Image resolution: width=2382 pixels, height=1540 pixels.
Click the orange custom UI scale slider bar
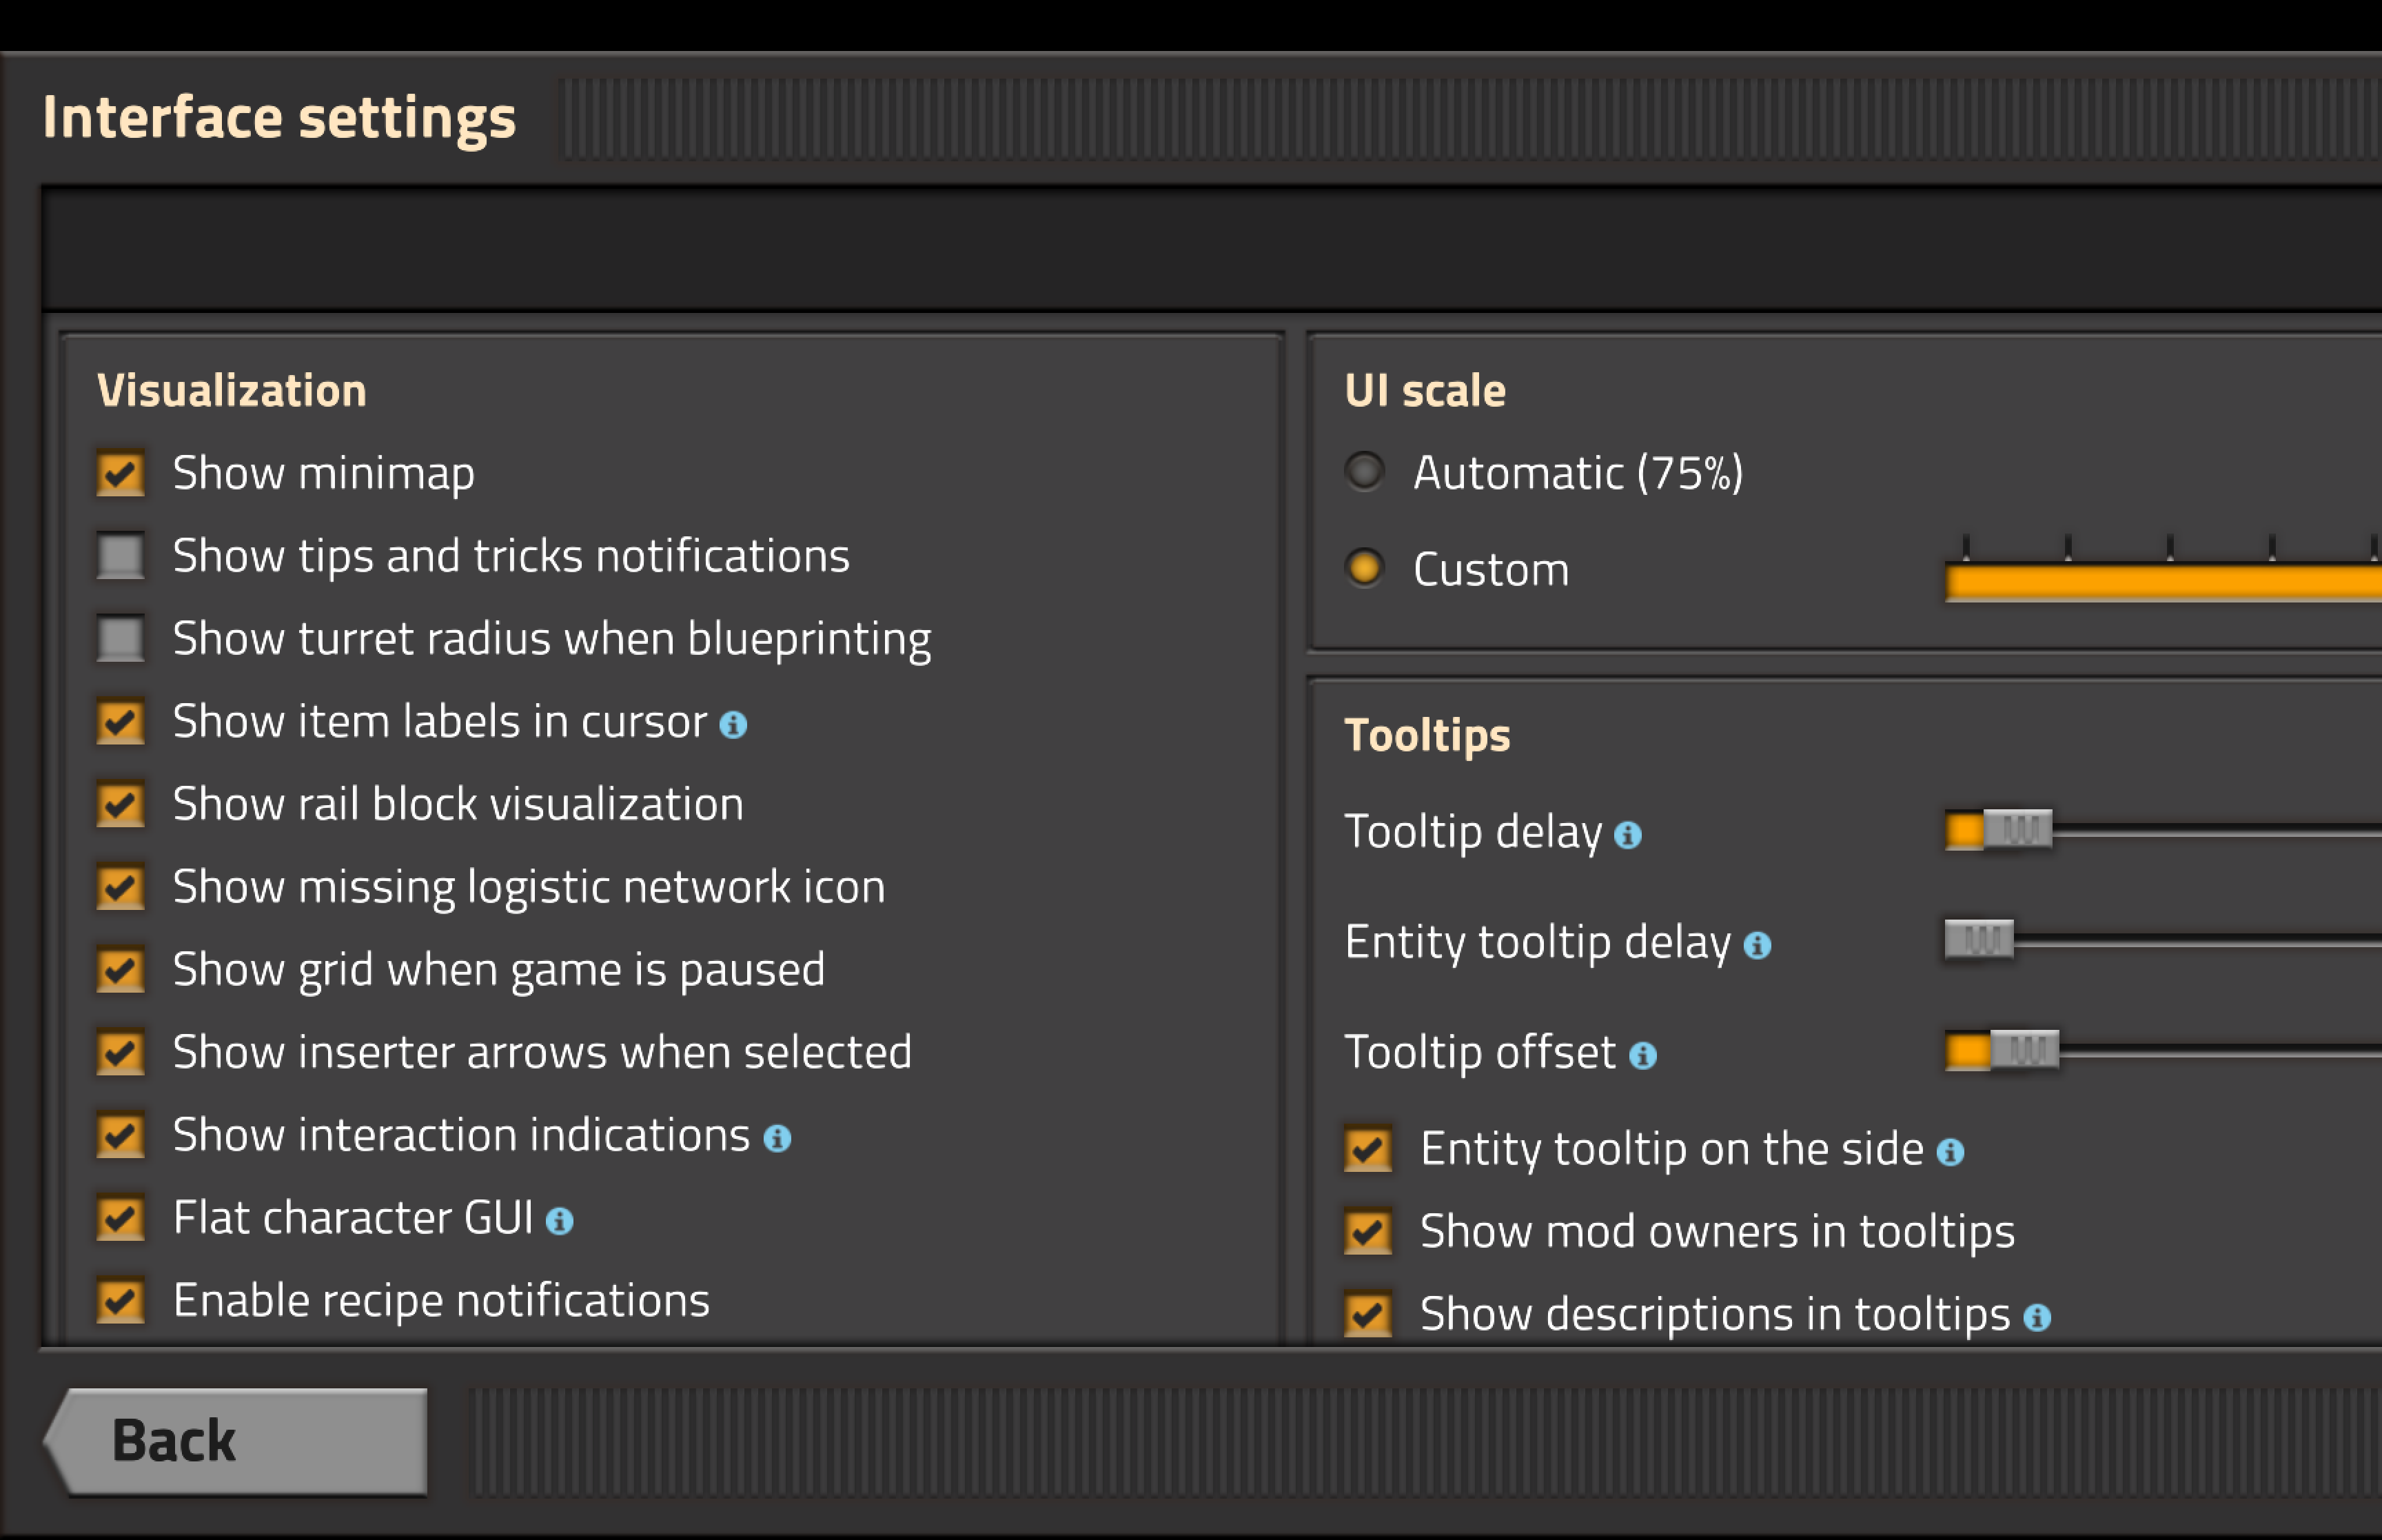click(x=2159, y=582)
